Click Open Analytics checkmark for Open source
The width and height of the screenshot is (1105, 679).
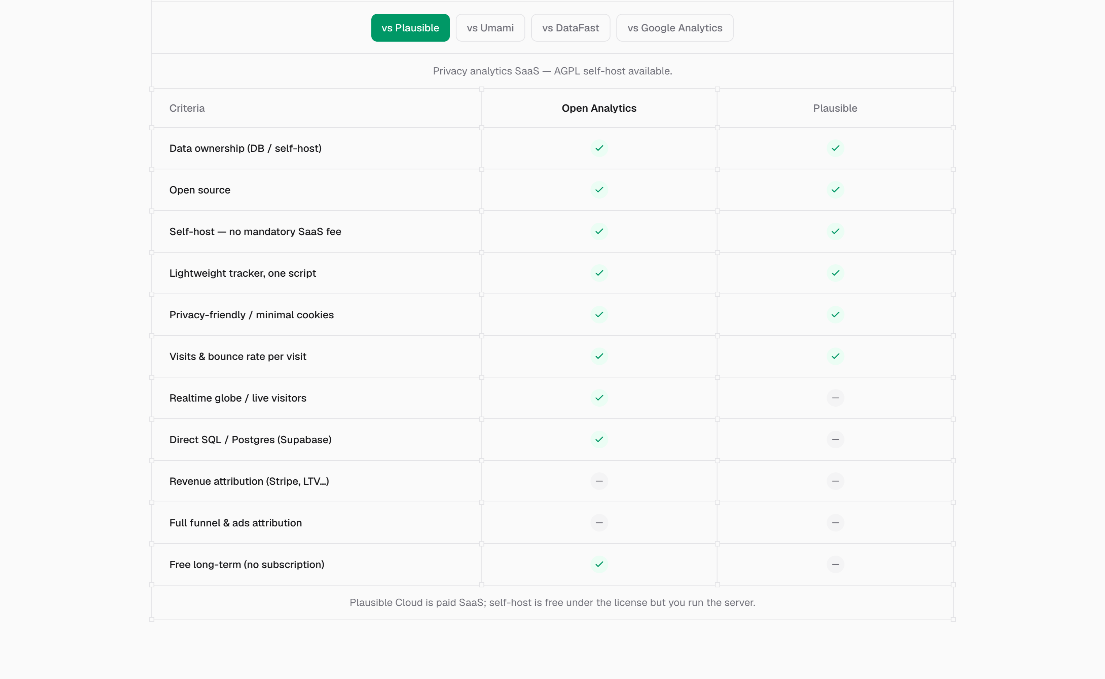pyautogui.click(x=599, y=190)
